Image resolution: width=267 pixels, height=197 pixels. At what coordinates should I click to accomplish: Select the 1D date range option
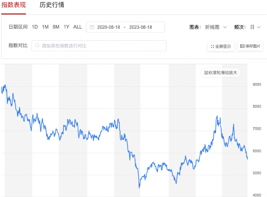(35, 27)
